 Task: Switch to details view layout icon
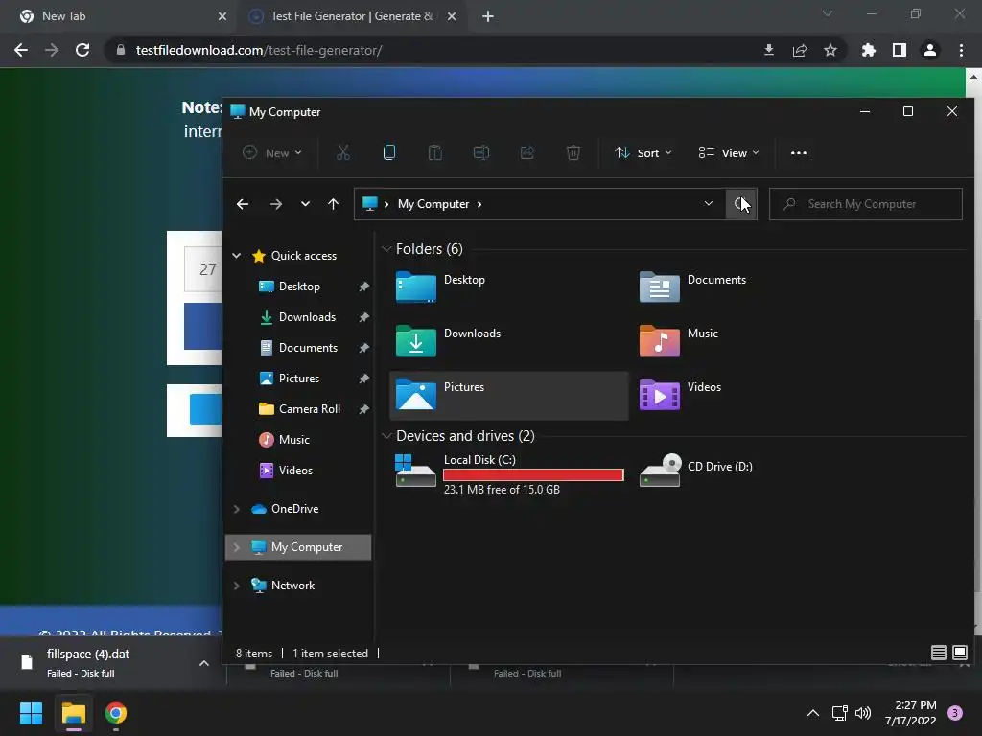pyautogui.click(x=938, y=653)
